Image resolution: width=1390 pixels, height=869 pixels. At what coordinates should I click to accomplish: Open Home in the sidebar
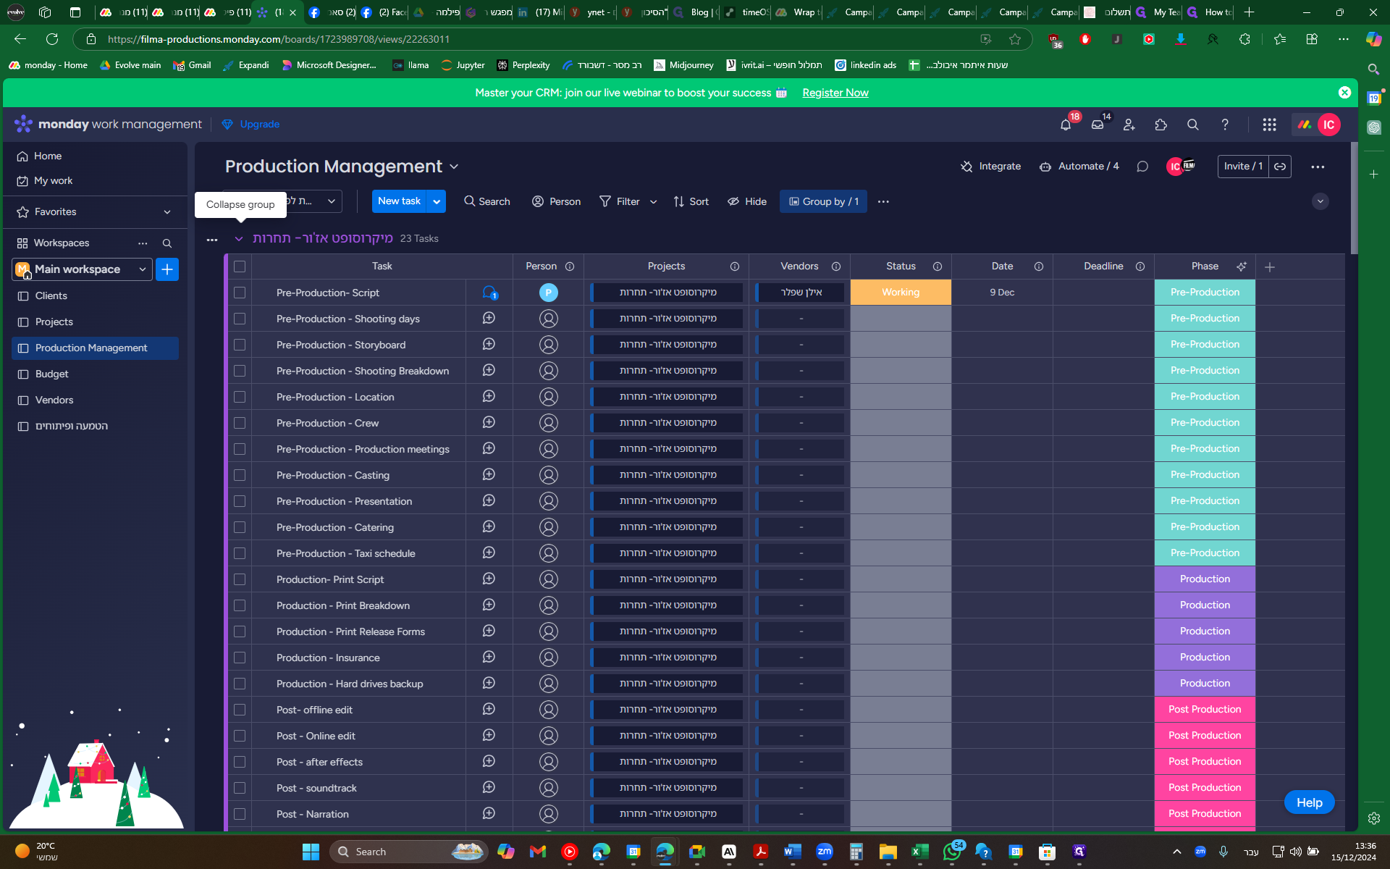pos(48,156)
